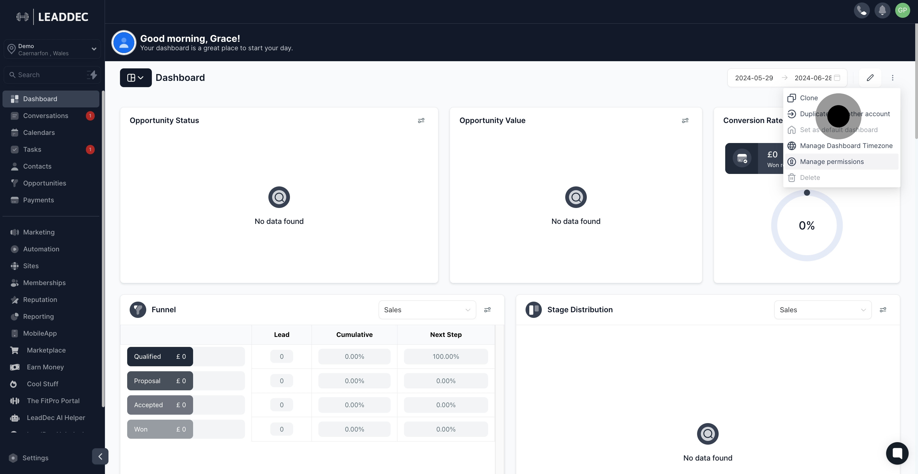Choose Manage Dashboard Timezone menu item
Image resolution: width=918 pixels, height=474 pixels.
pyautogui.click(x=841, y=146)
